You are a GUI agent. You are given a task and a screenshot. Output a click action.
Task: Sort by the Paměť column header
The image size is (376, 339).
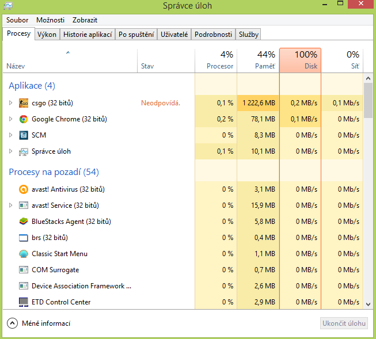point(258,60)
